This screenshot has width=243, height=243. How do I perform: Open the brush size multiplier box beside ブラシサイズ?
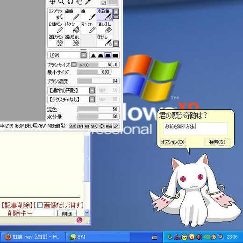coord(74,64)
